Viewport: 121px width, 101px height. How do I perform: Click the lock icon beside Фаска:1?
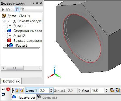tap(8, 45)
